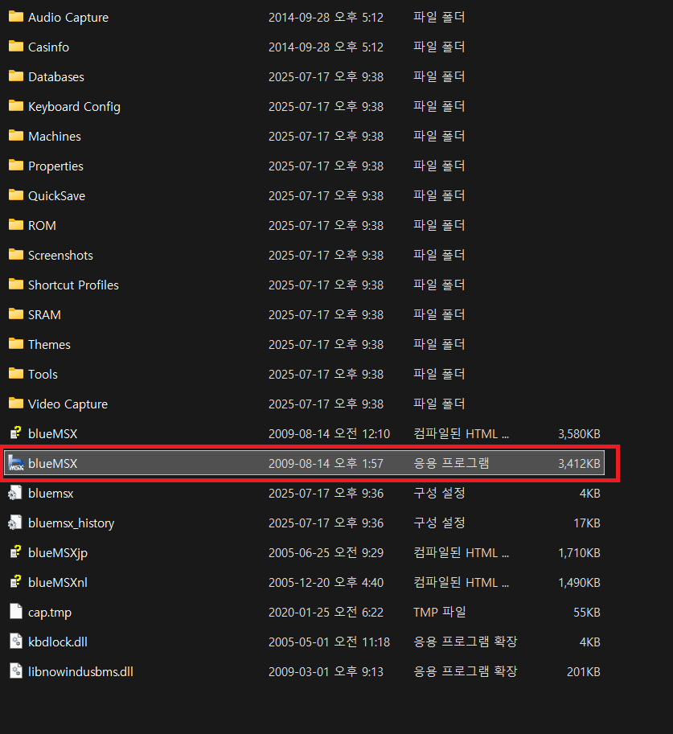Select the "bluemsx" name of the 4KB config file
673x734 pixels.
(51, 493)
